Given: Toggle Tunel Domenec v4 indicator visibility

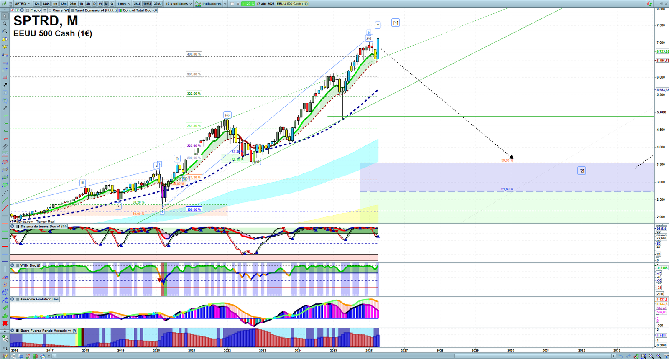Looking at the screenshot, I should (72, 10).
